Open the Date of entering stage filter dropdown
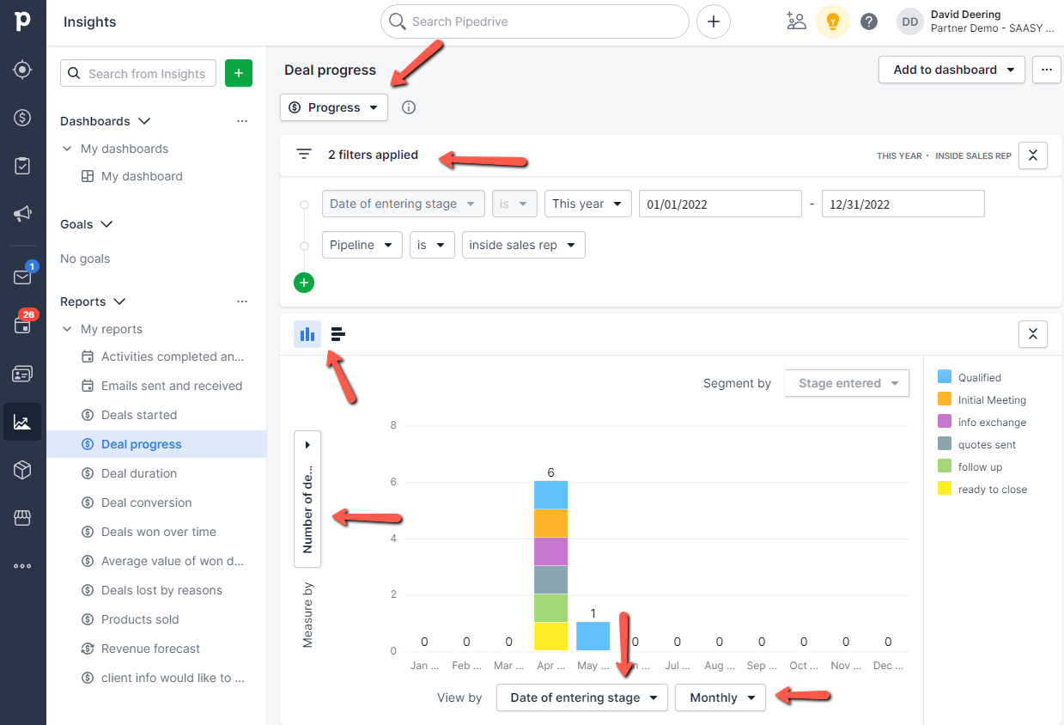The image size is (1064, 725). [x=403, y=204]
